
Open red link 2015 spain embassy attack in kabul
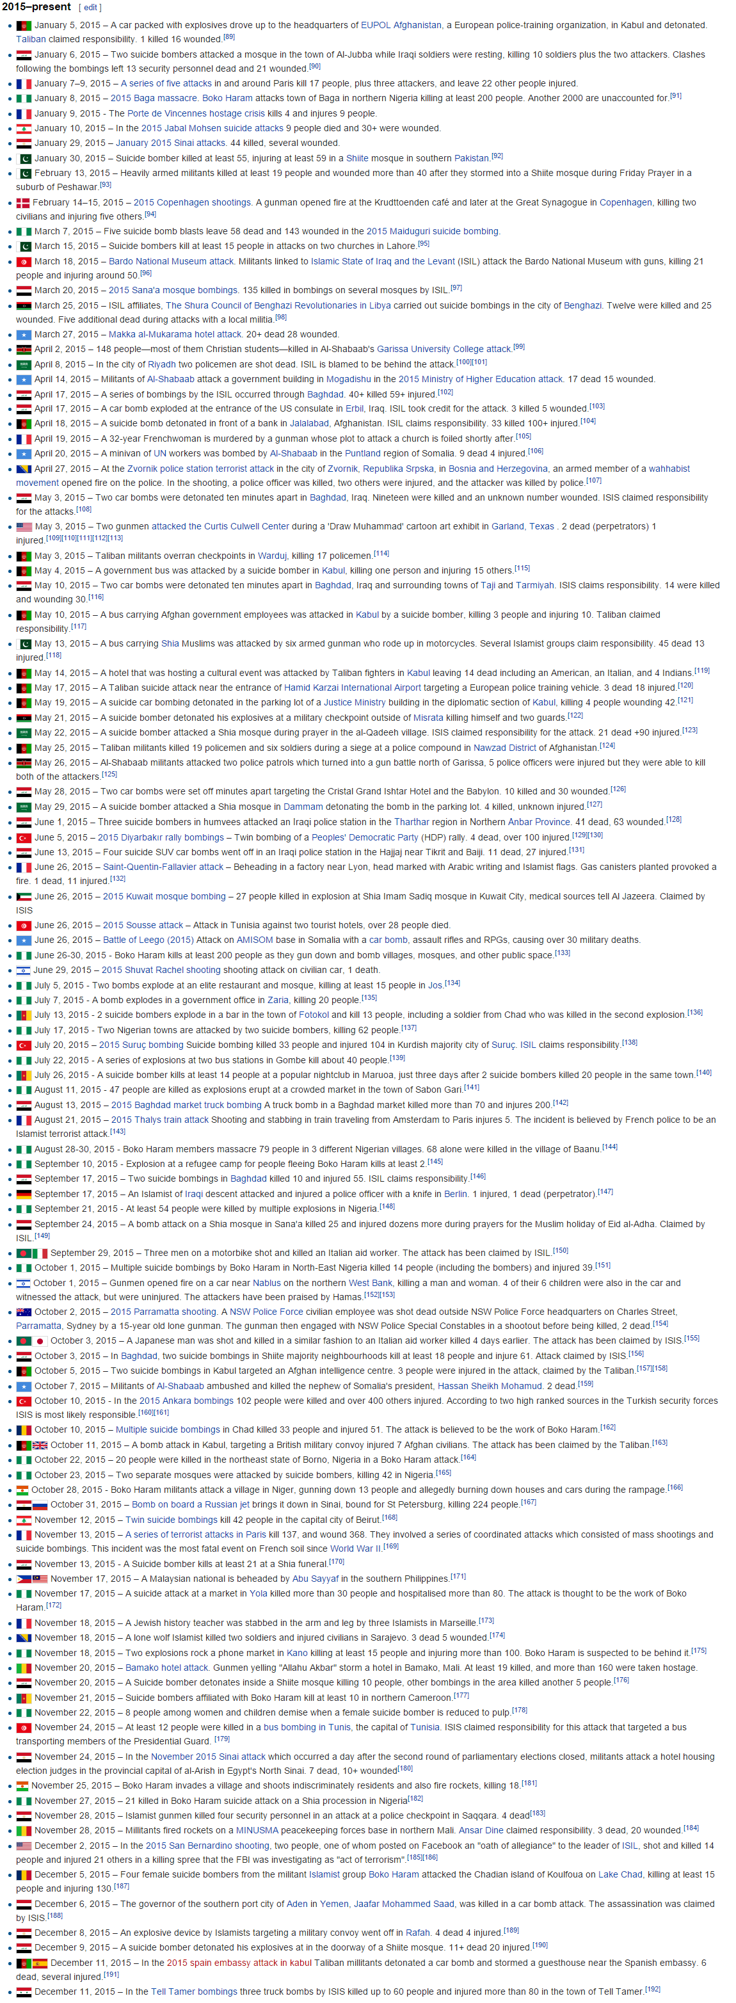tap(239, 1963)
